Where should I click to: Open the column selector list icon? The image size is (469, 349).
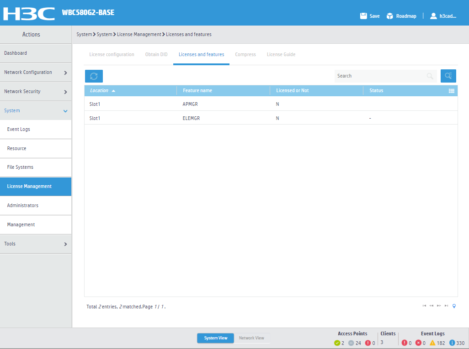tap(452, 91)
